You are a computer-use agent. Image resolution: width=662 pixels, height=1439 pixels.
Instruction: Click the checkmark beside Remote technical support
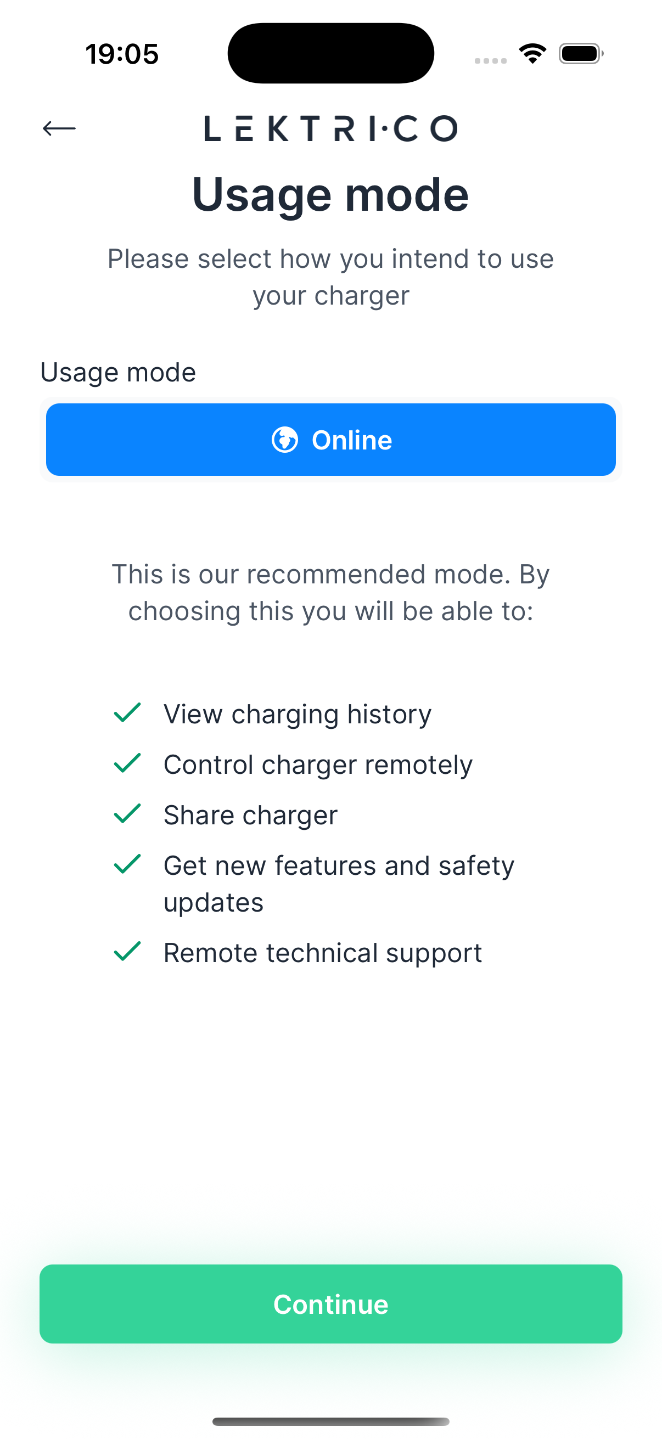point(127,951)
